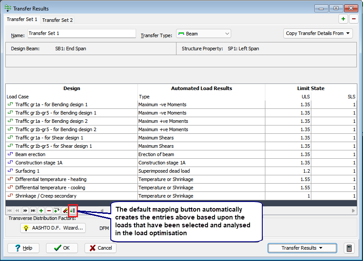Screen dimensions: 363x261
Task: Click the Automated Load Results header
Action: point(201,88)
